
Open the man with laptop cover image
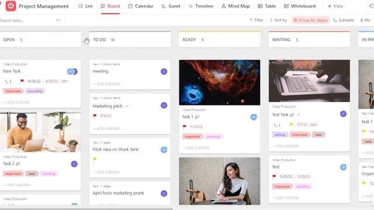(40, 132)
